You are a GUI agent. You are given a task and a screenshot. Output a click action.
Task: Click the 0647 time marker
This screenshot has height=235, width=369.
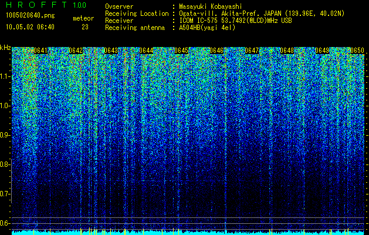point(252,51)
